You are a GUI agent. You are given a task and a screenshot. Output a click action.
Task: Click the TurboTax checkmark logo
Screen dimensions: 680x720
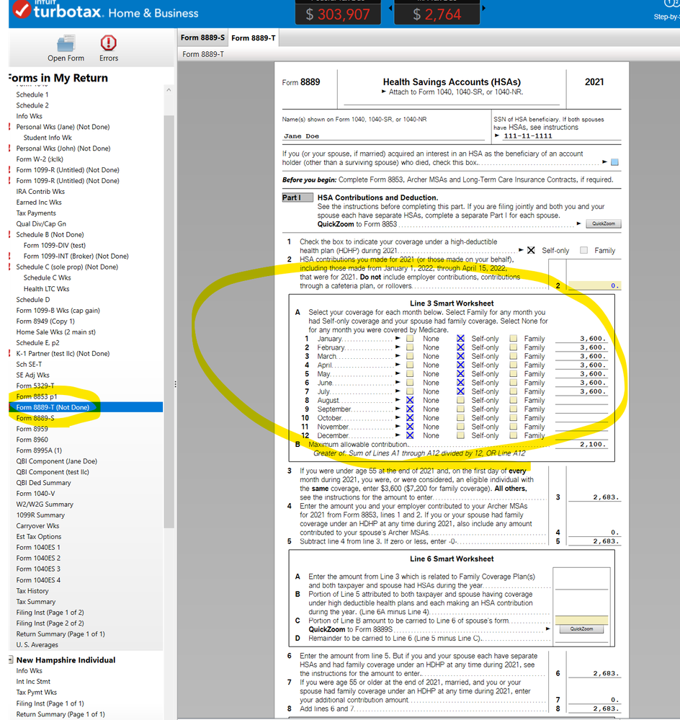(x=21, y=9)
